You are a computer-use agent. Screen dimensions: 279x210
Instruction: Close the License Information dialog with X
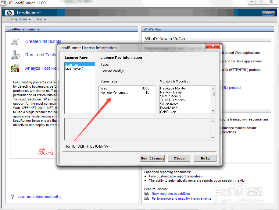[x=213, y=46]
